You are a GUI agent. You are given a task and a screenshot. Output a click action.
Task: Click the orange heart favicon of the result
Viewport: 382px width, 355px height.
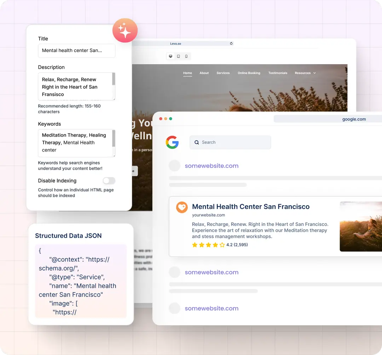[182, 207]
